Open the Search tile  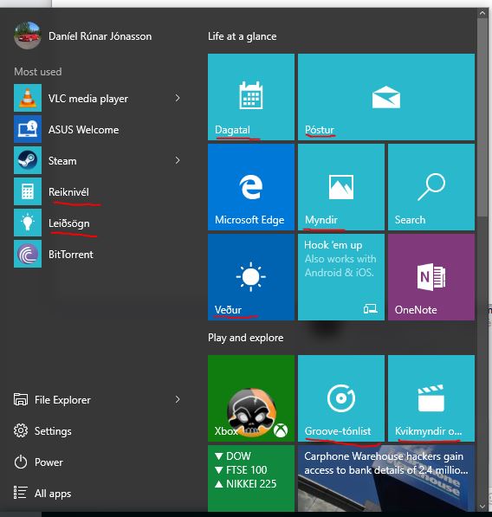coord(431,187)
